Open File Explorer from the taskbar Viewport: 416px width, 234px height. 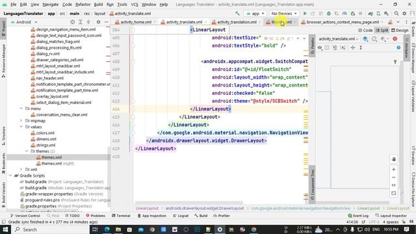(x=118, y=229)
